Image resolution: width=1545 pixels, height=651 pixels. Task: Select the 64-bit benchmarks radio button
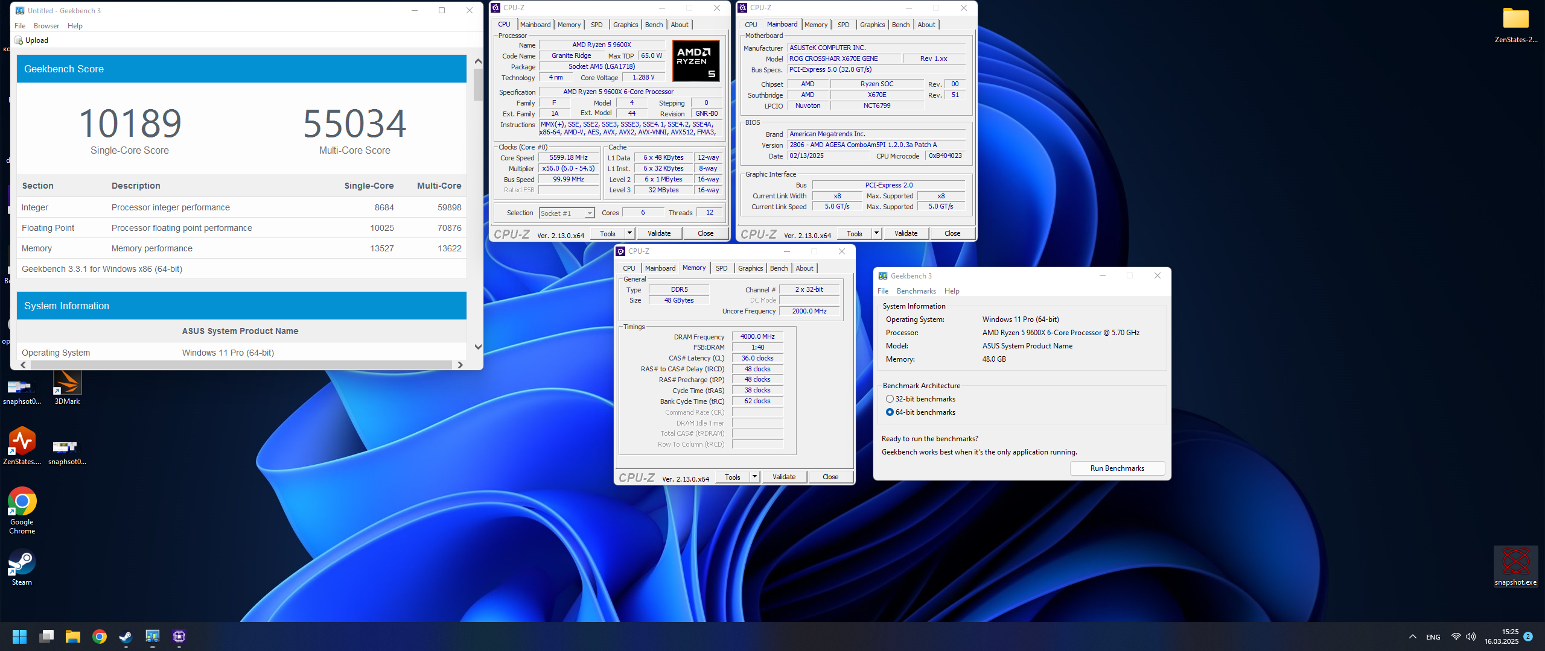pyautogui.click(x=890, y=412)
